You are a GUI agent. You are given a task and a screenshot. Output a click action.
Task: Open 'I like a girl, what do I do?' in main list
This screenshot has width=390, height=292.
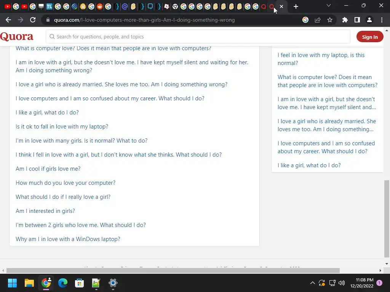(x=47, y=113)
